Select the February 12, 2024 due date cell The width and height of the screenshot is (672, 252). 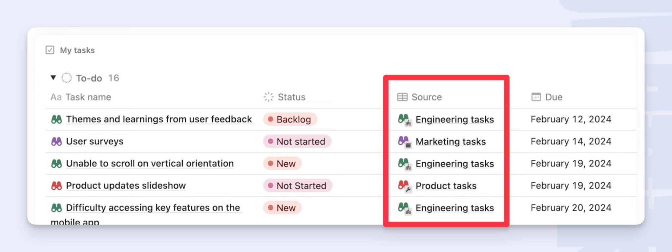pyautogui.click(x=571, y=119)
